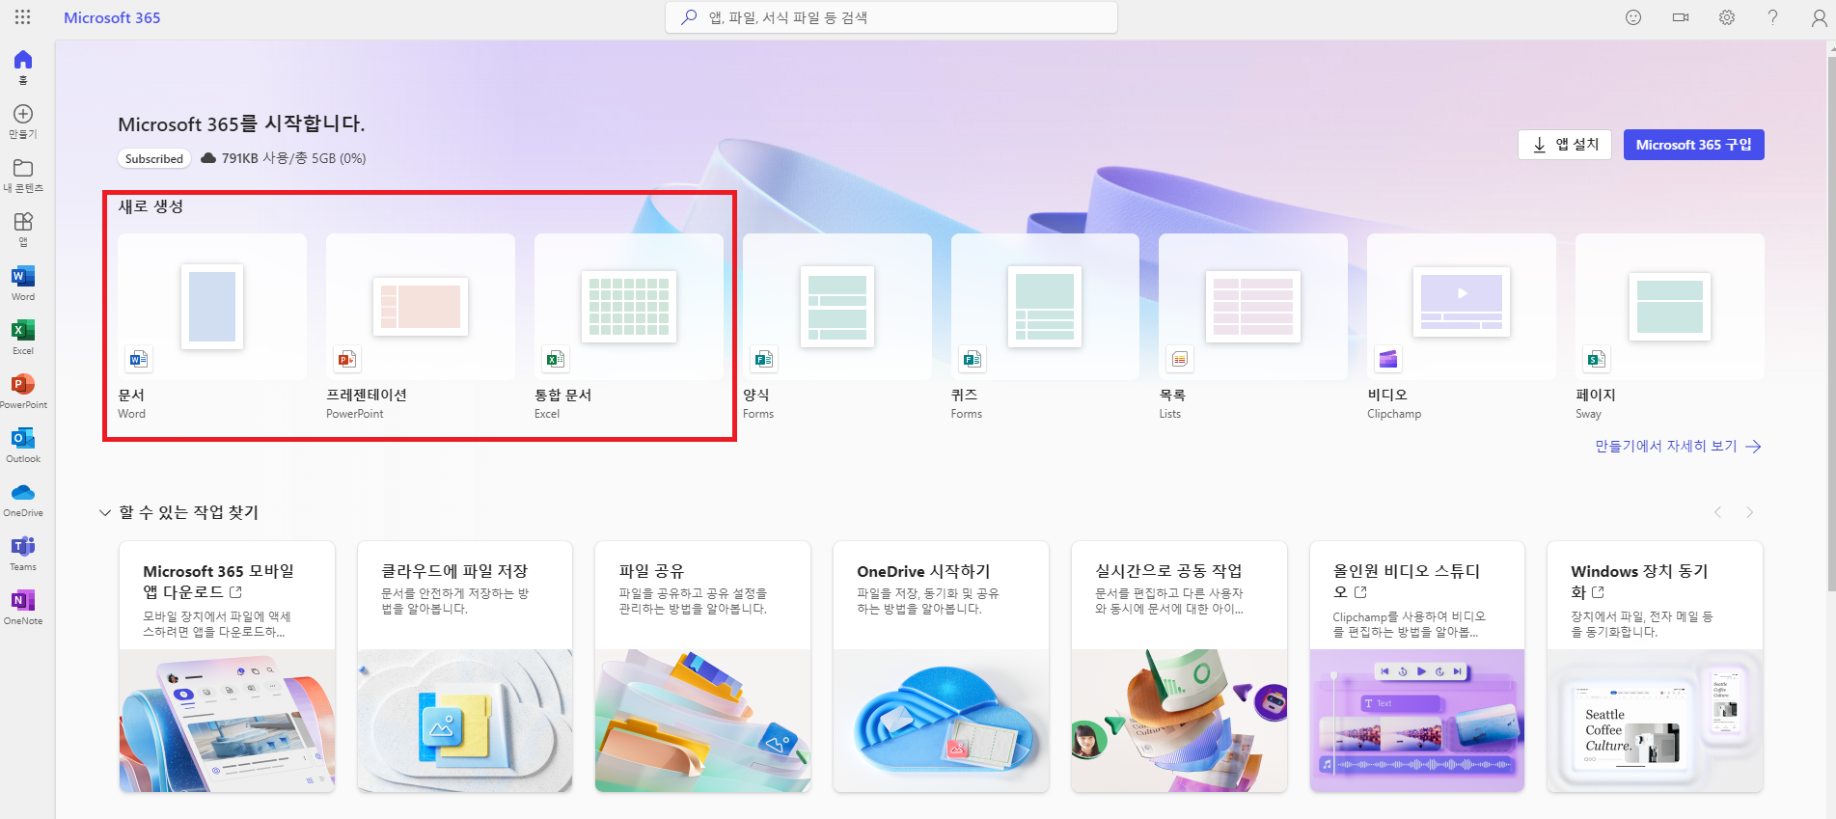The height and width of the screenshot is (819, 1836).
Task: Show next task cards with right chevron
Action: coord(1749,512)
